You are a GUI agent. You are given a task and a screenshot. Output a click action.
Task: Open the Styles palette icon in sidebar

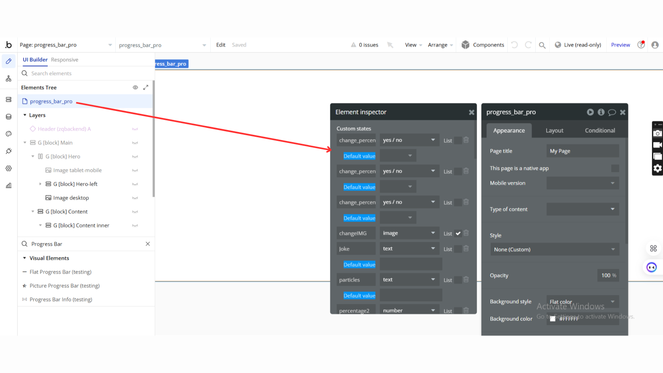point(8,134)
